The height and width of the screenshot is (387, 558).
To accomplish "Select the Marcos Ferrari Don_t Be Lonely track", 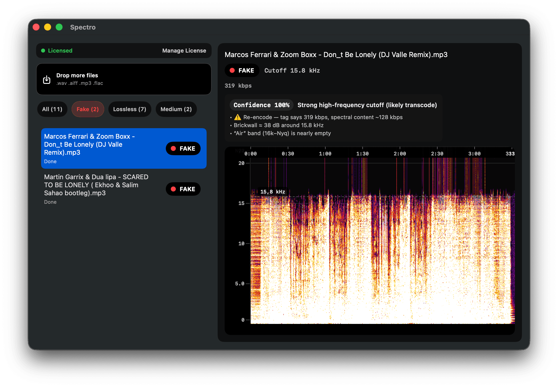I will coord(124,148).
